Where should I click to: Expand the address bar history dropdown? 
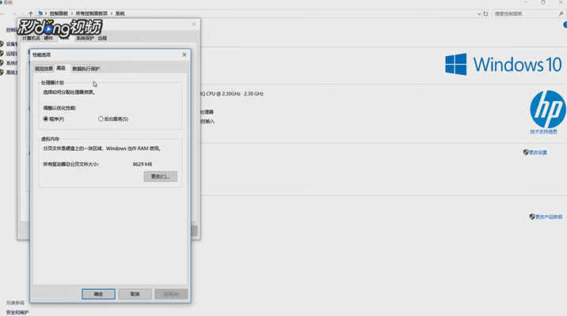point(479,13)
